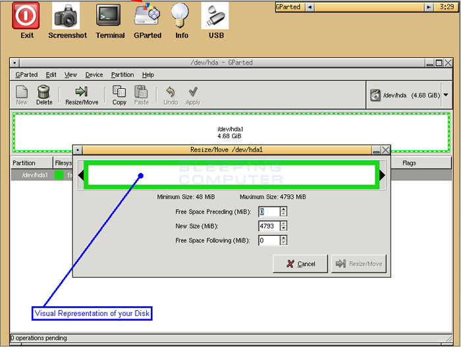Open the Partition menu

[122, 74]
